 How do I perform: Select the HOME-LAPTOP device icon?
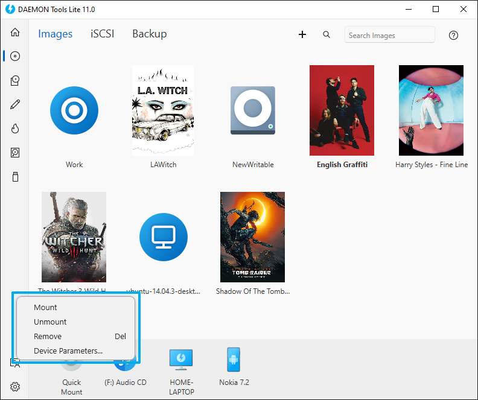181,360
